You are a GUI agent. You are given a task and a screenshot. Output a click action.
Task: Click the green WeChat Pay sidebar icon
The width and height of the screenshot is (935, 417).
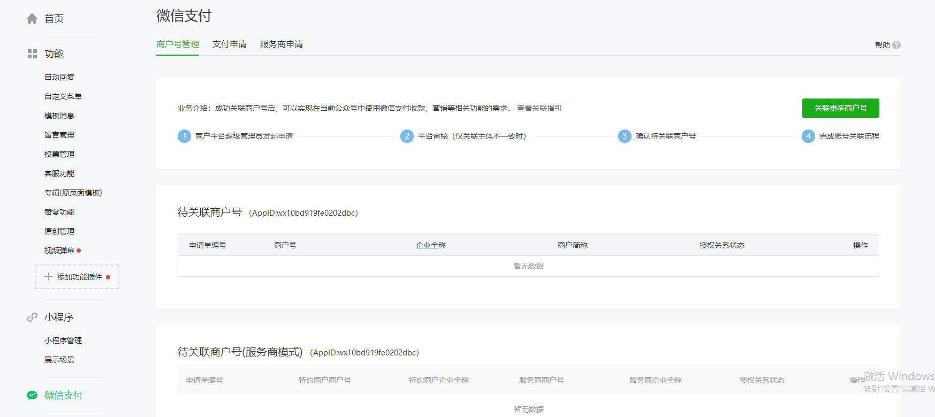(x=32, y=396)
